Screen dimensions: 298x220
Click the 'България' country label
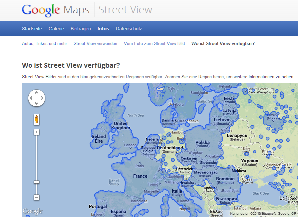[226, 199]
